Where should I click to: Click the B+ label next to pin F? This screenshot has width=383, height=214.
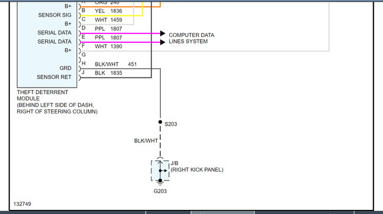[x=68, y=51]
